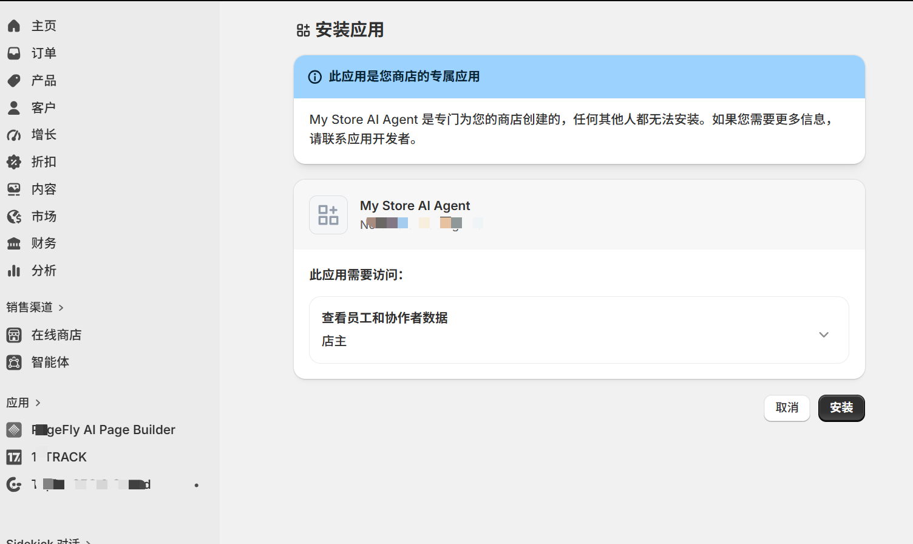Open 智能体 in the sidebar

coord(50,362)
